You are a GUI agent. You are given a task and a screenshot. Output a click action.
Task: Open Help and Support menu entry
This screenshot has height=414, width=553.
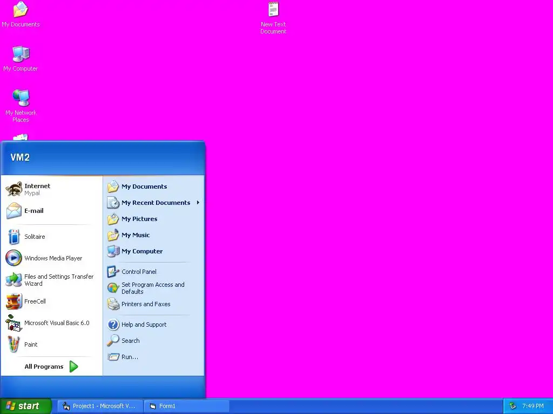[144, 325]
